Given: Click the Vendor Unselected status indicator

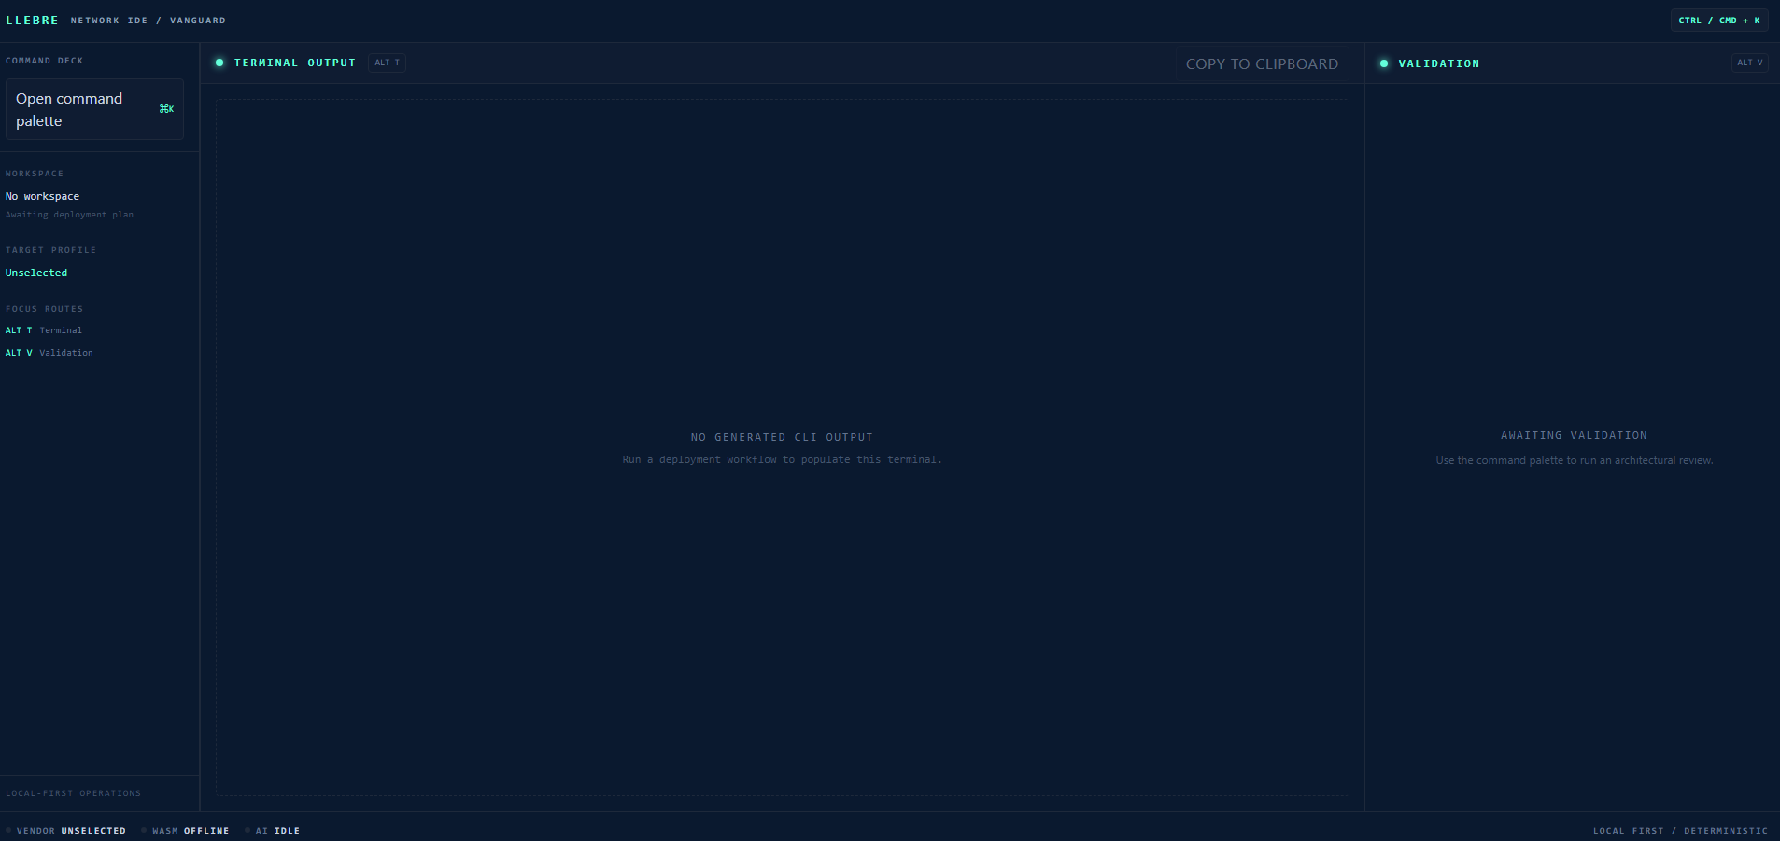Looking at the screenshot, I should coord(65,831).
